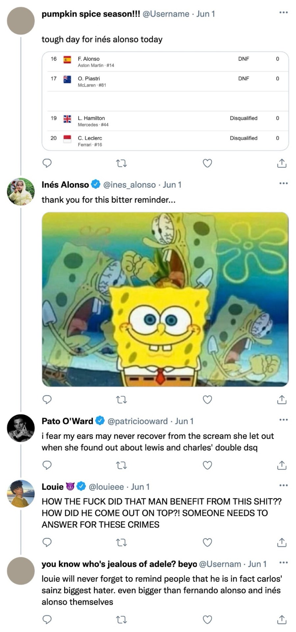Like Pato O'Ward's scream tweet
This screenshot has width=296, height=632.
pyautogui.click(x=207, y=465)
